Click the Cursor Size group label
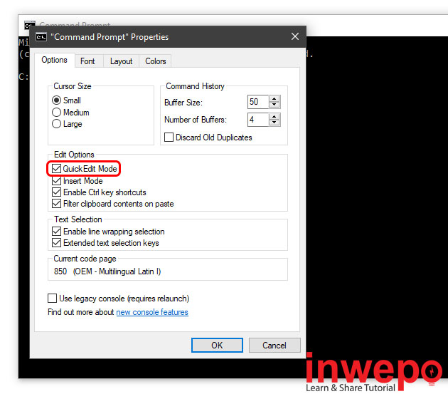This screenshot has height=399, width=448. [x=73, y=86]
